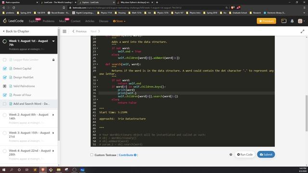Open the Detect Capital problem

[x=22, y=68]
